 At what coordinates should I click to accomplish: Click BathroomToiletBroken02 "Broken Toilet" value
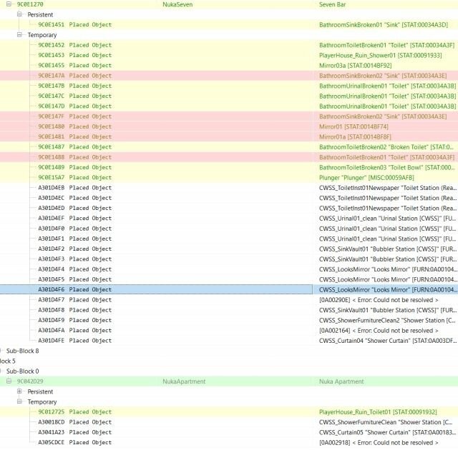(386, 147)
